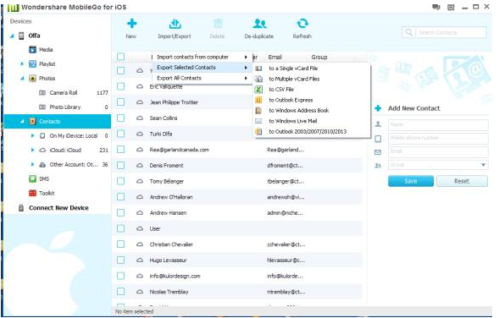Click the Group column header

[x=319, y=58]
